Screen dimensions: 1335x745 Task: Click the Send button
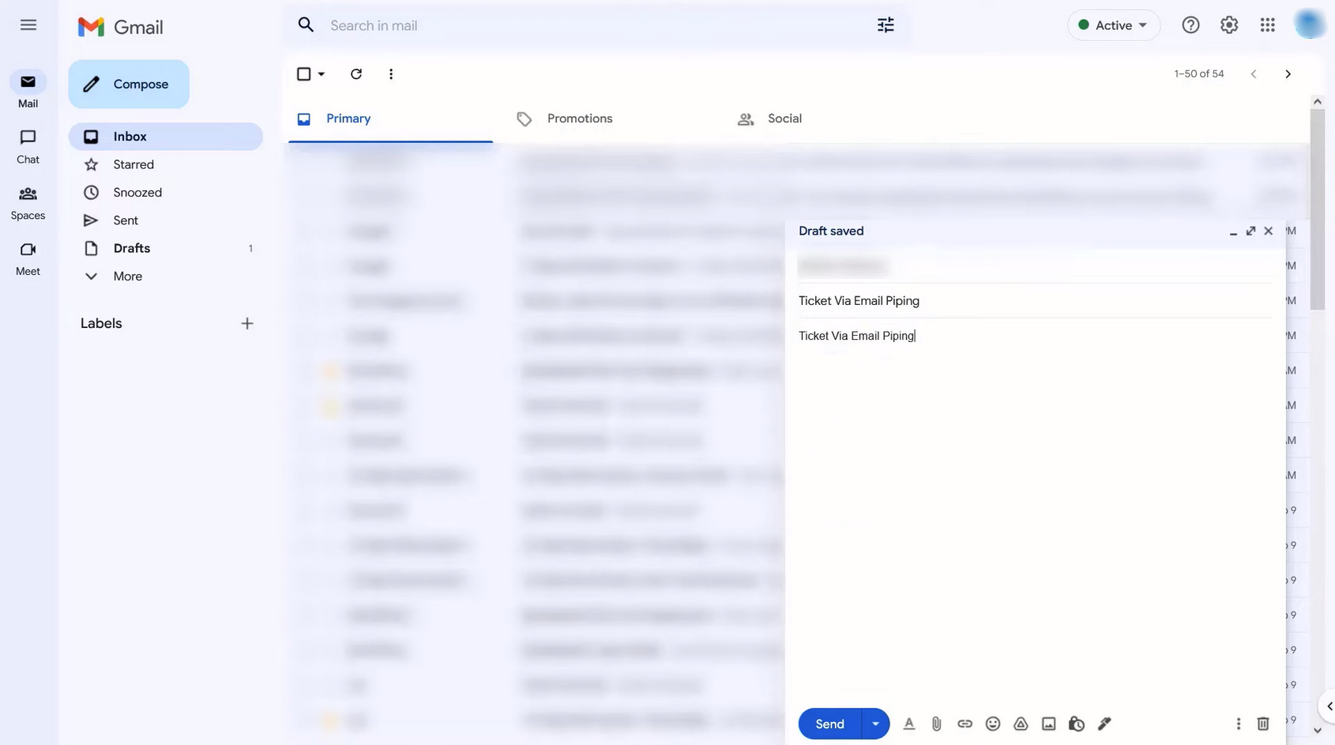pyautogui.click(x=829, y=724)
